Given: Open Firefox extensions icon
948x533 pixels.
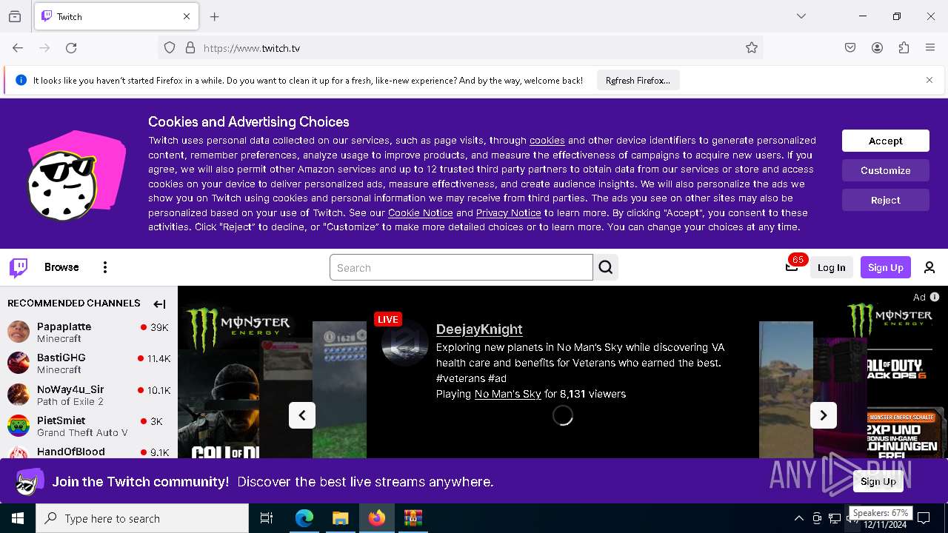Looking at the screenshot, I should click(x=904, y=48).
